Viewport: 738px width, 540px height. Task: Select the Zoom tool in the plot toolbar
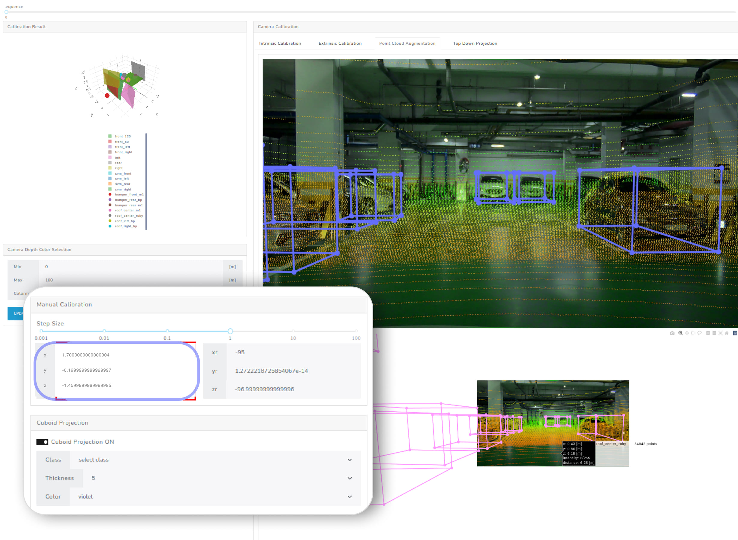point(680,333)
